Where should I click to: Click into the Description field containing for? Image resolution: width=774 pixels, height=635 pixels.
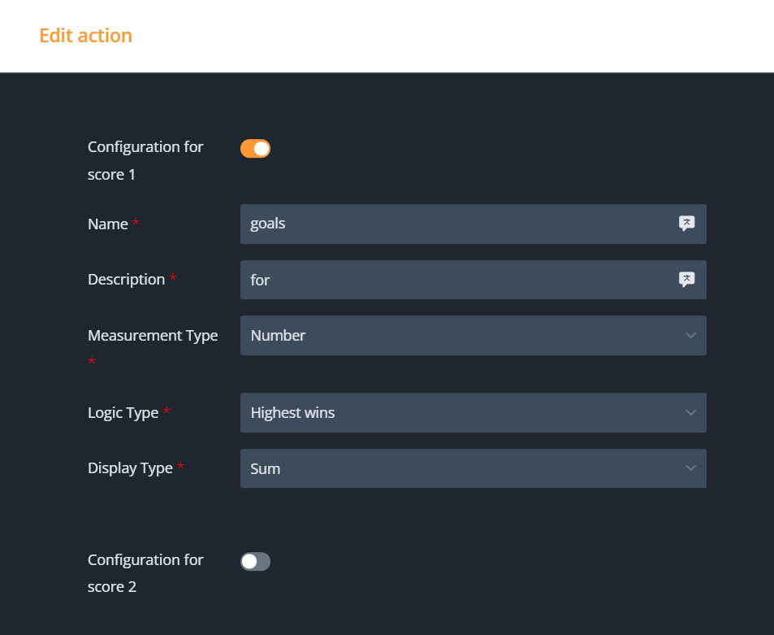(455, 280)
